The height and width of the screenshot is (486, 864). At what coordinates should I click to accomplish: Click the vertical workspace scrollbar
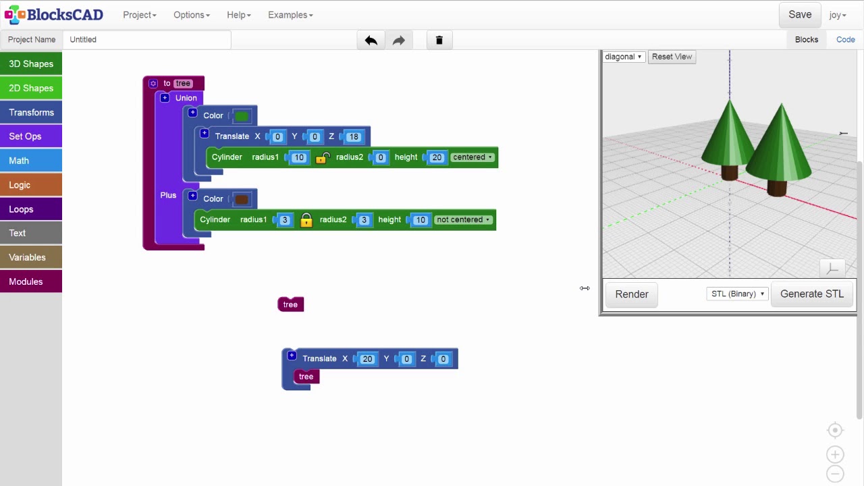pyautogui.click(x=859, y=290)
